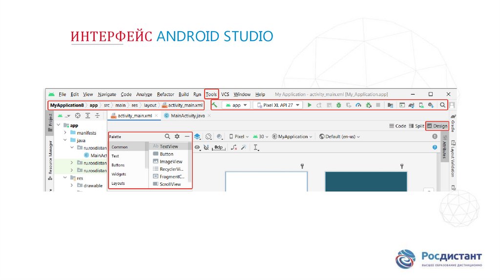Open the profiler gauge icon in toolbar

[x=358, y=105]
